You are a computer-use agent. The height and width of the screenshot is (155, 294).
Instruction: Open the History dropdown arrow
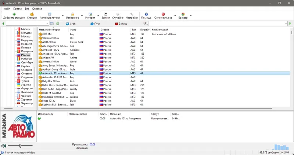tap(98, 16)
